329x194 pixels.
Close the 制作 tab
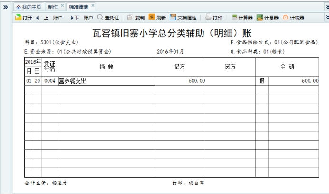tap(62, 6)
